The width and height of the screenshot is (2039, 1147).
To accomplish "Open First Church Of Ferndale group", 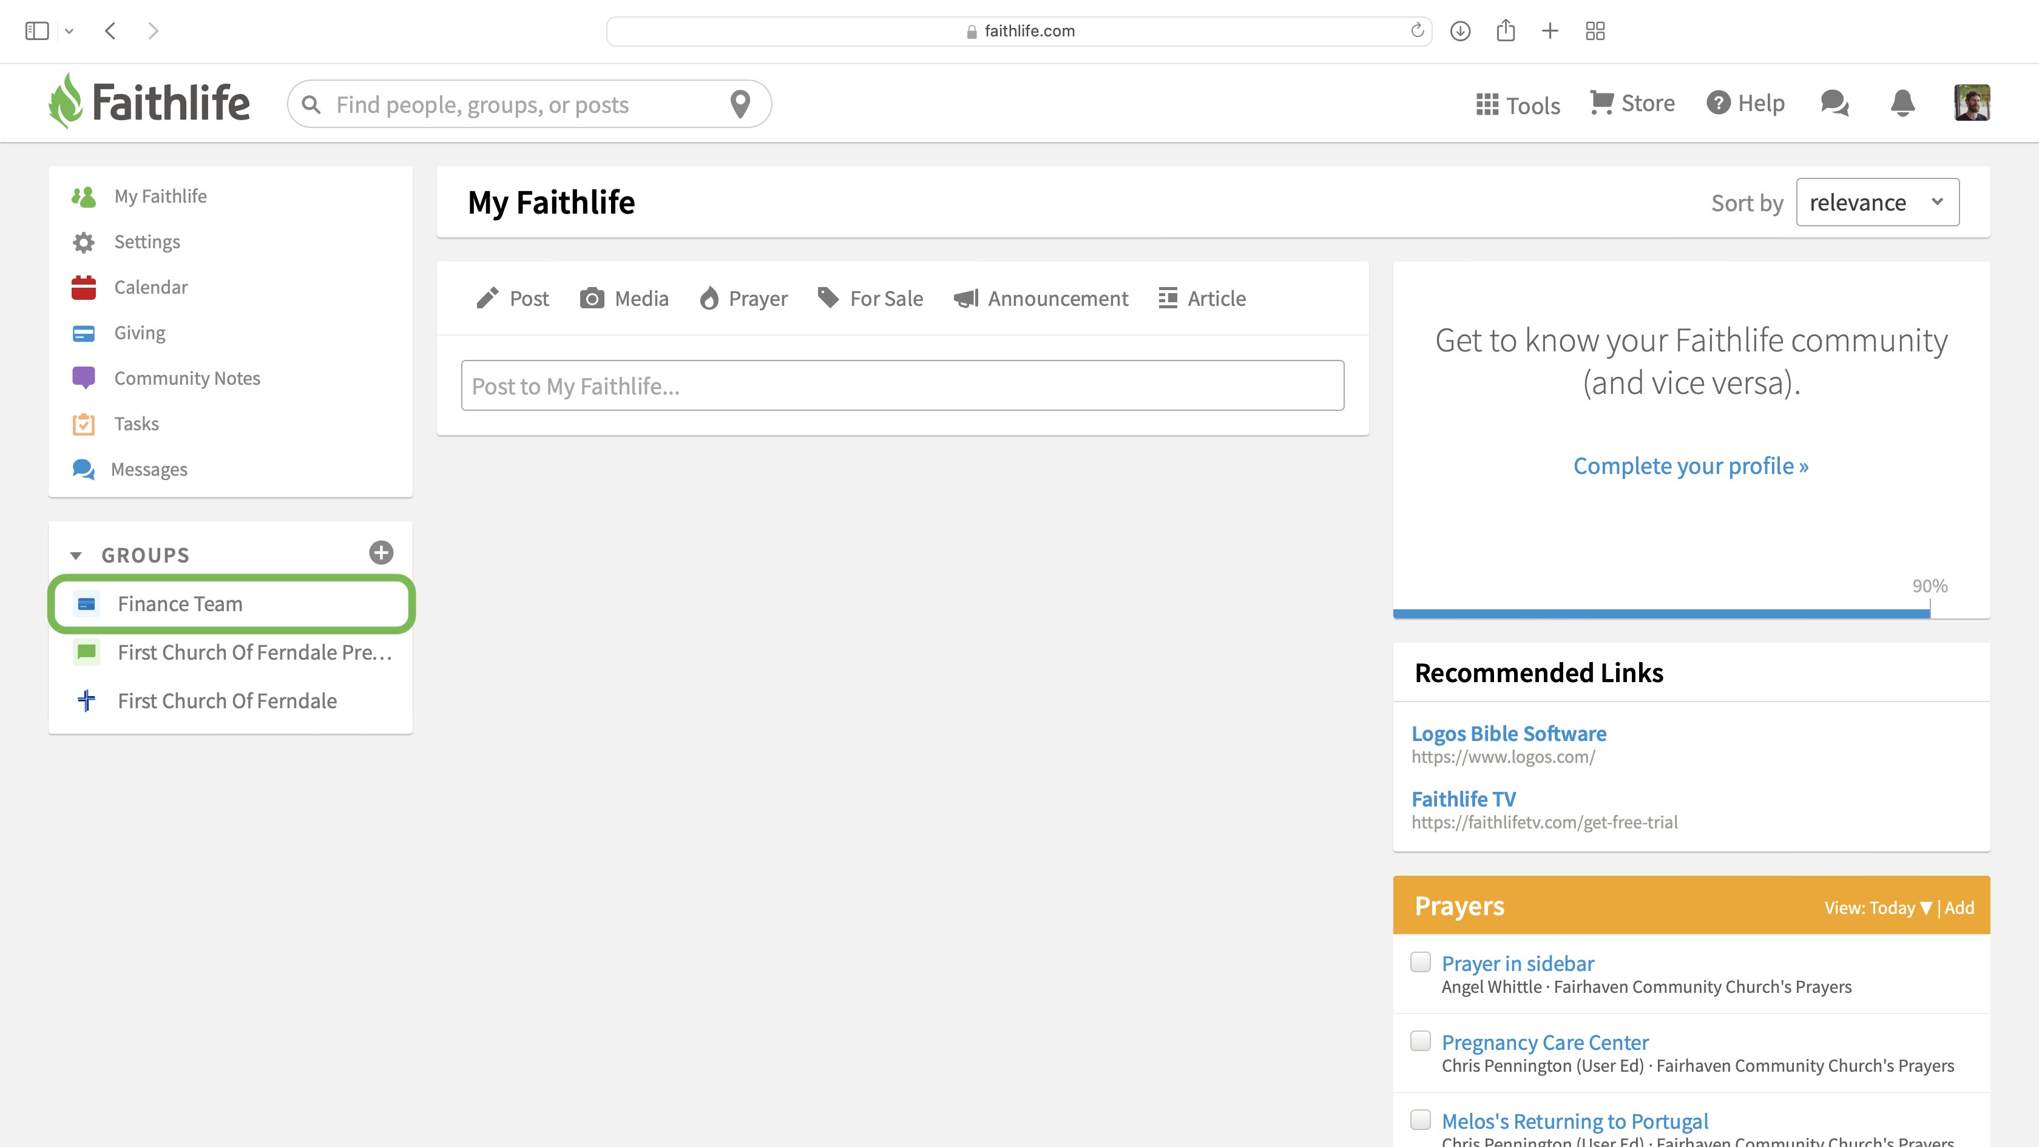I will point(227,700).
